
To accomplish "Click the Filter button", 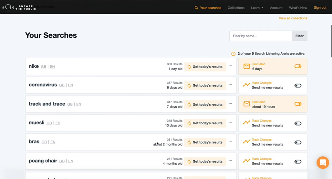I will tap(300, 36).
